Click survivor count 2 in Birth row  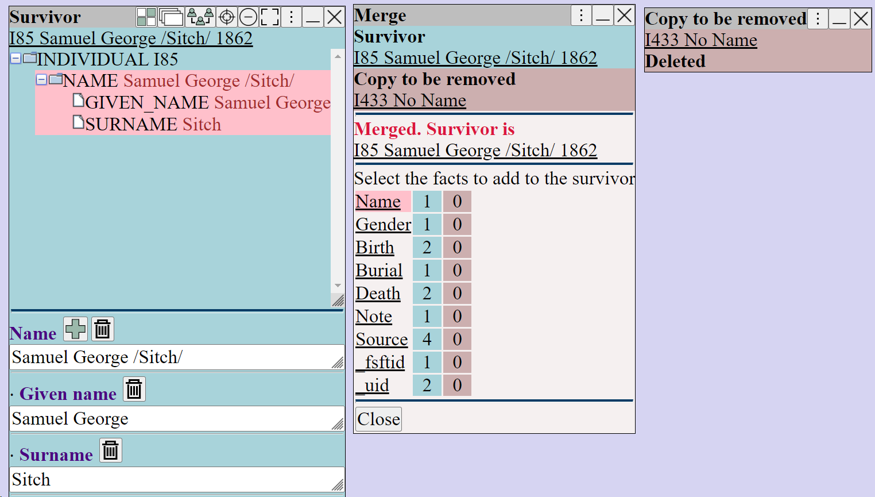tap(427, 248)
